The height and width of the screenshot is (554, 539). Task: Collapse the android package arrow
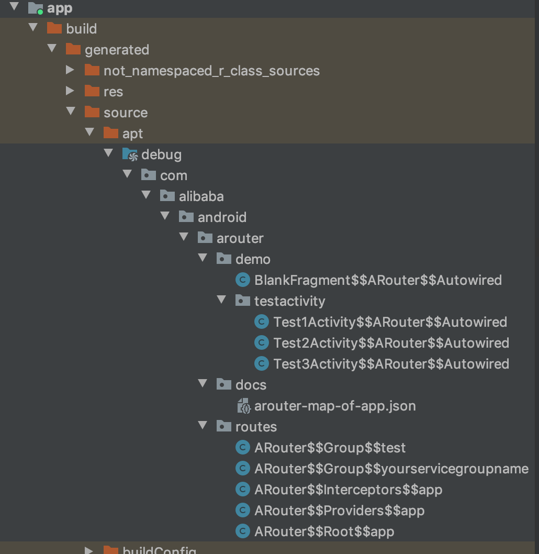(165, 216)
